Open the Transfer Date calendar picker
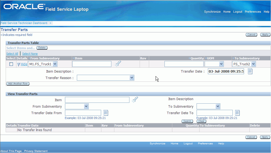This screenshot has width=271, height=153. coord(250,71)
